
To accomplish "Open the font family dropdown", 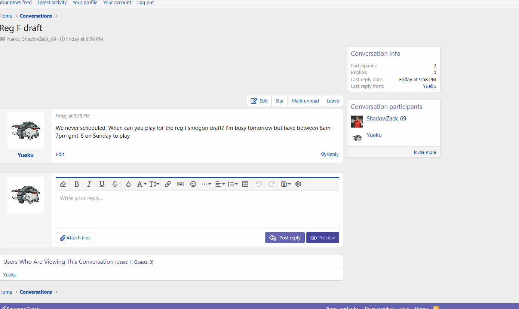I will [141, 184].
